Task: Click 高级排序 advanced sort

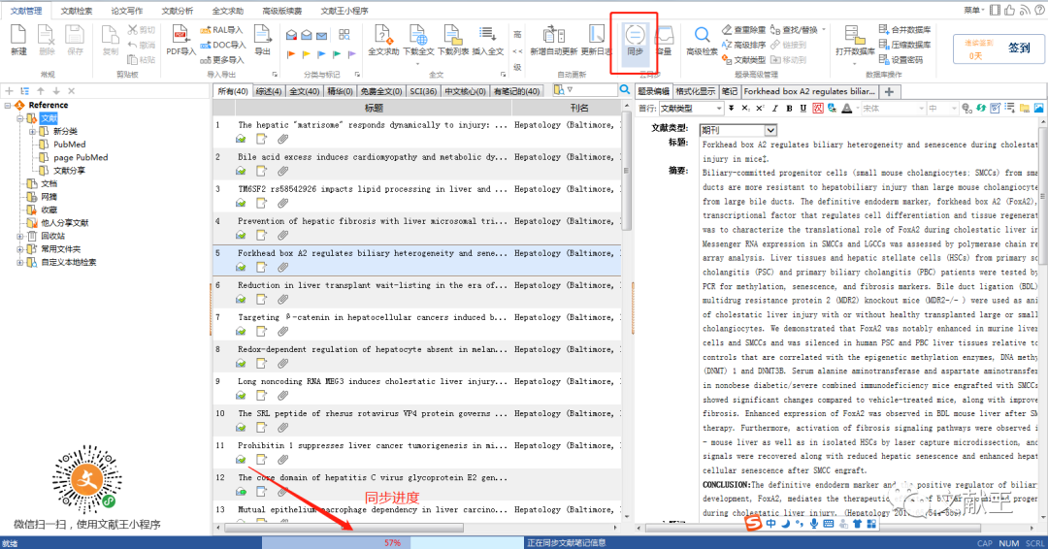Action: pyautogui.click(x=743, y=45)
